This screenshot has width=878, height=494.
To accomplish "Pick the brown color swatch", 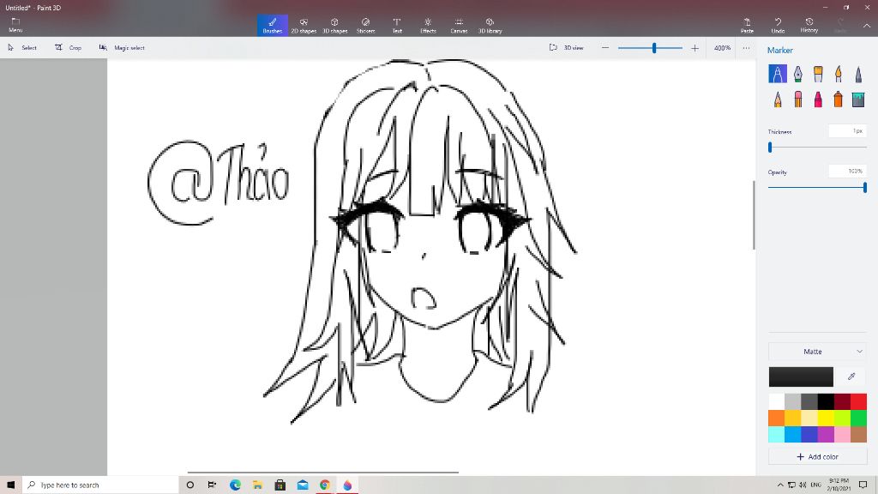I will 858,434.
